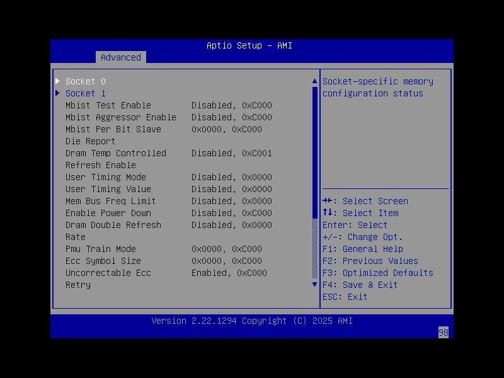Click scrollbar down arrow
The width and height of the screenshot is (504, 378).
pos(314,285)
